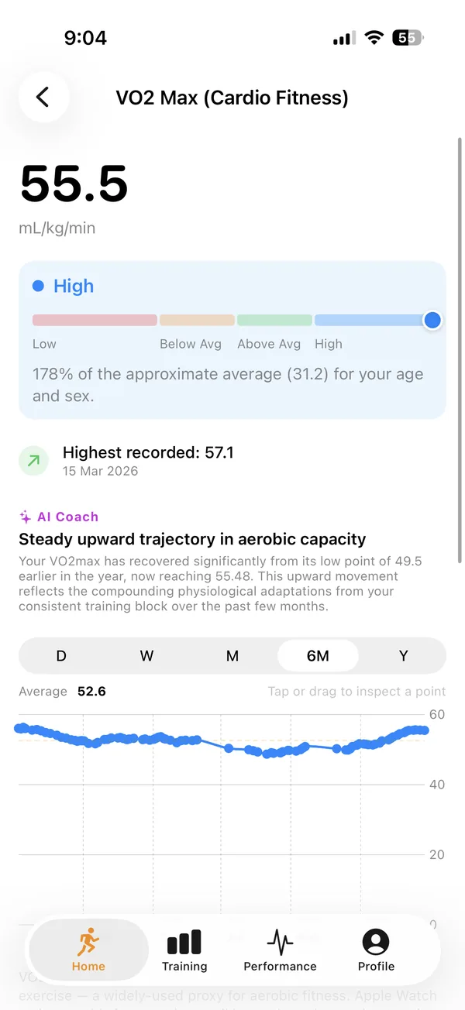Tap the Low red segment of bar
465x1010 pixels.
[95, 320]
